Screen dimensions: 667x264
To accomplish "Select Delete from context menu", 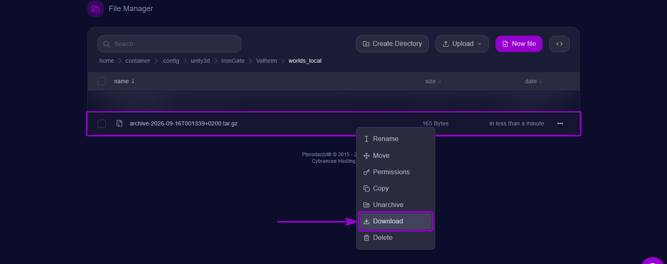I will click(x=395, y=238).
